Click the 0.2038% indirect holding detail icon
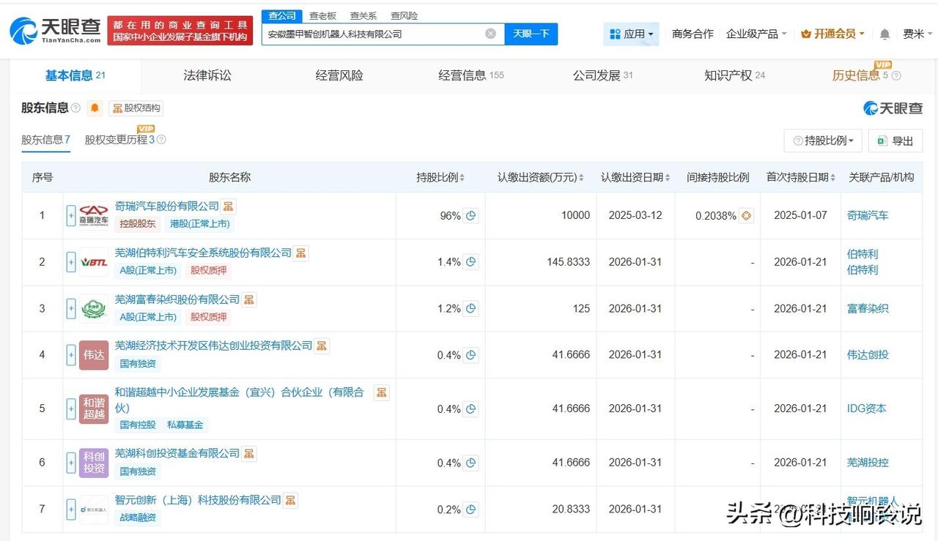Screen dimensions: 938x541 pyautogui.click(x=746, y=216)
